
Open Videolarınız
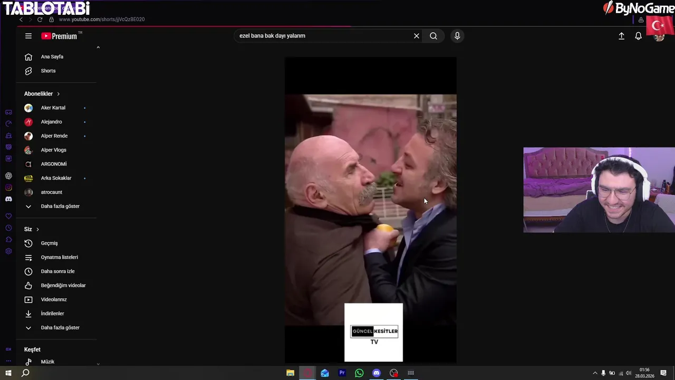[x=56, y=300]
